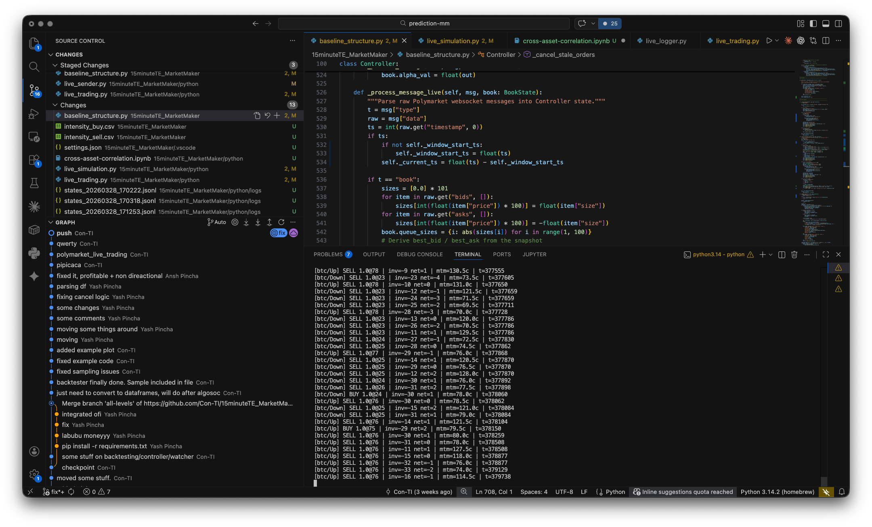Image resolution: width=872 pixels, height=527 pixels.
Task: Switch to the DEBUG CONSOLE panel tab
Action: 419,255
